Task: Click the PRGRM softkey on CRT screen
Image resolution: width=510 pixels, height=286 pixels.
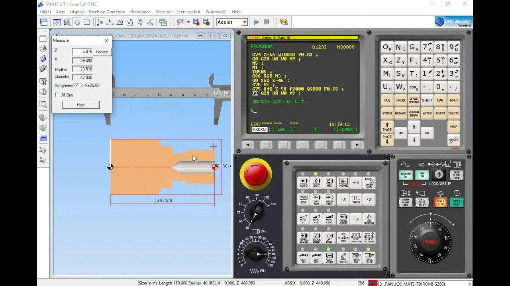Action: coord(259,129)
